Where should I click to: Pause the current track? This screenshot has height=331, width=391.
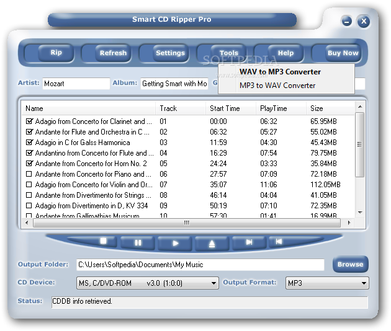click(x=138, y=242)
